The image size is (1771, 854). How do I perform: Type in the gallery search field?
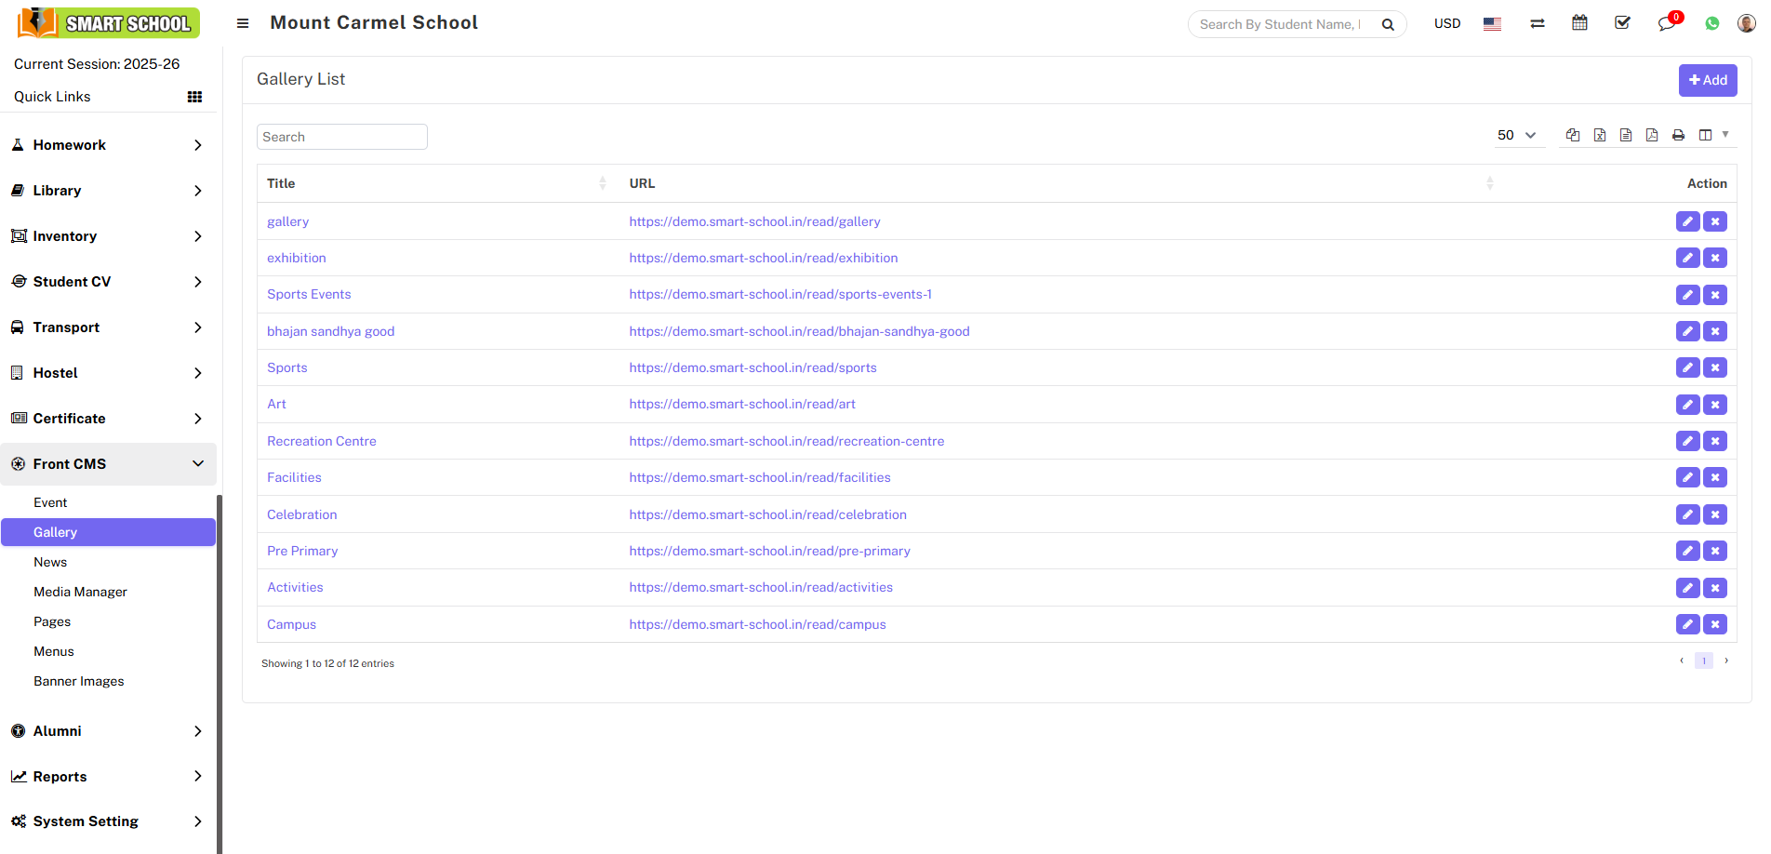[x=341, y=136]
